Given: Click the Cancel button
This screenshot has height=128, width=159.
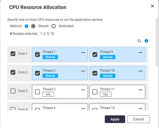Looking at the screenshot, I should click(x=139, y=119).
